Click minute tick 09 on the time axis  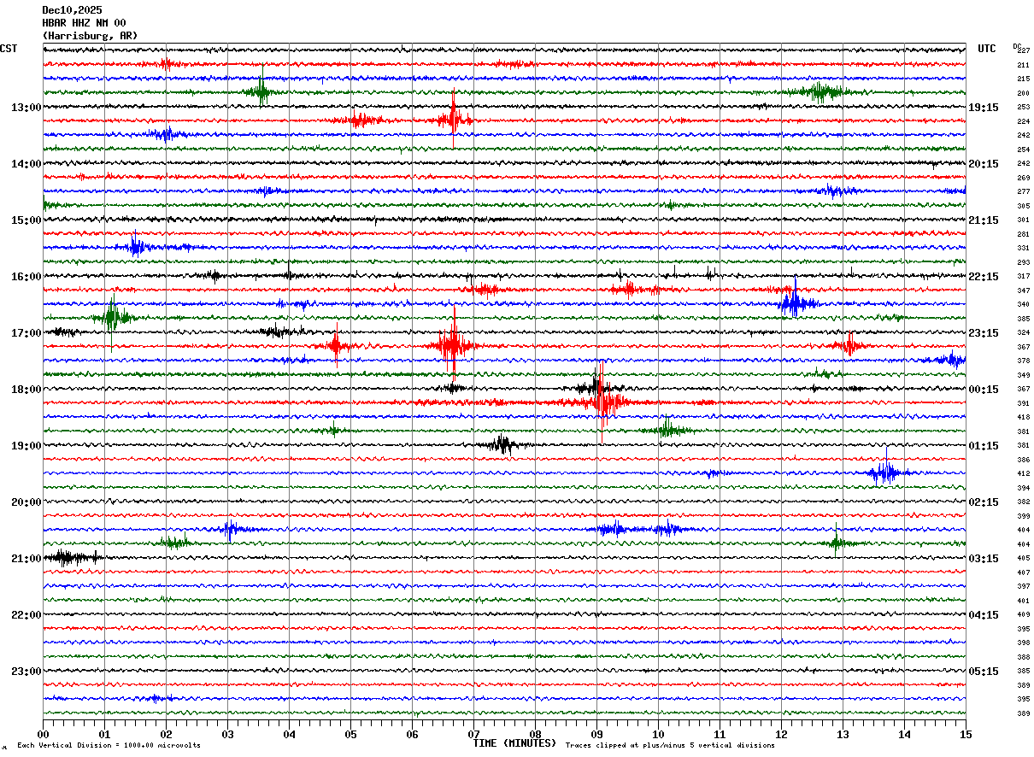coord(596,734)
